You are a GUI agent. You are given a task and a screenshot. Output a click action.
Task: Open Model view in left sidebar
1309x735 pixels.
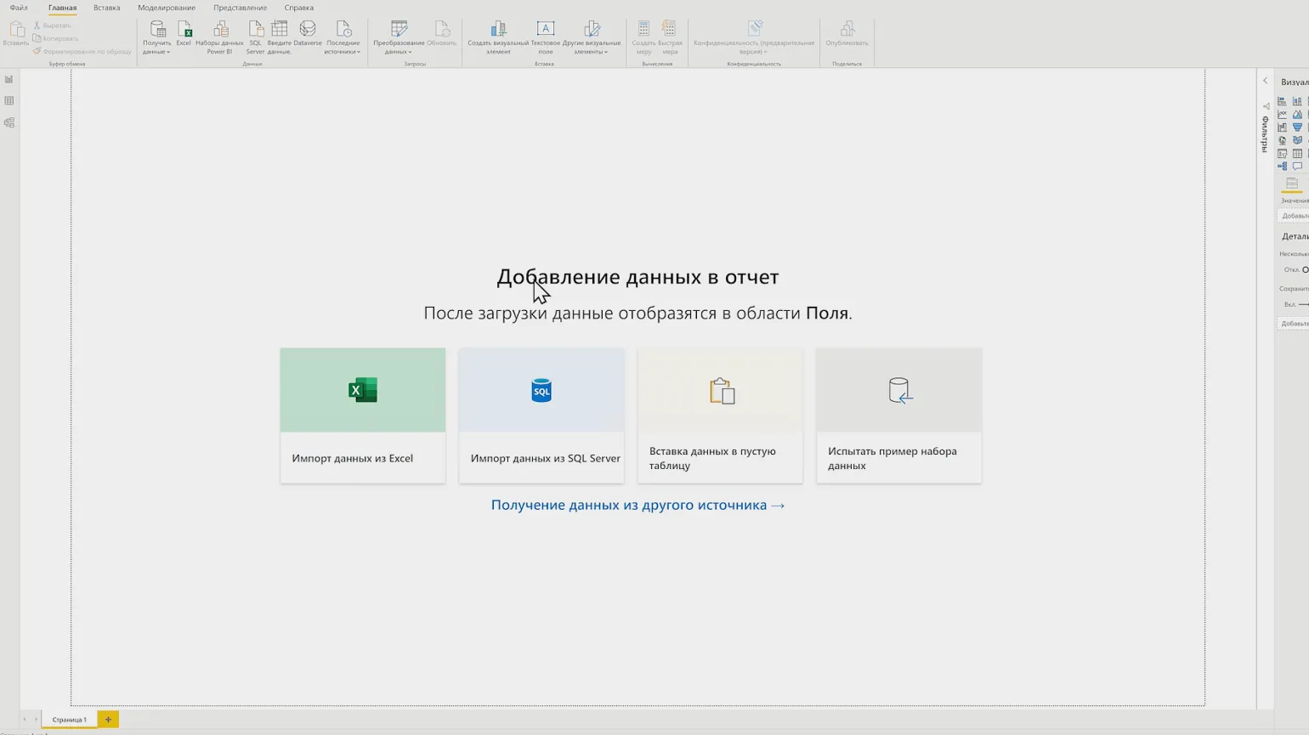coord(9,123)
